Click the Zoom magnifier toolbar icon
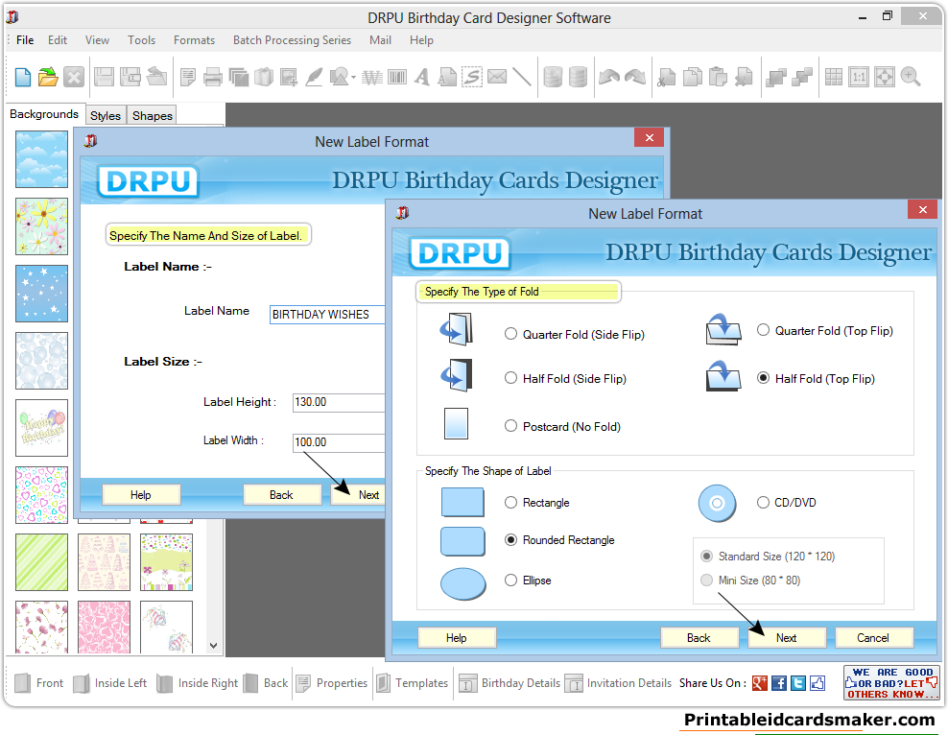Screen dimensions: 948x735 click(x=910, y=78)
